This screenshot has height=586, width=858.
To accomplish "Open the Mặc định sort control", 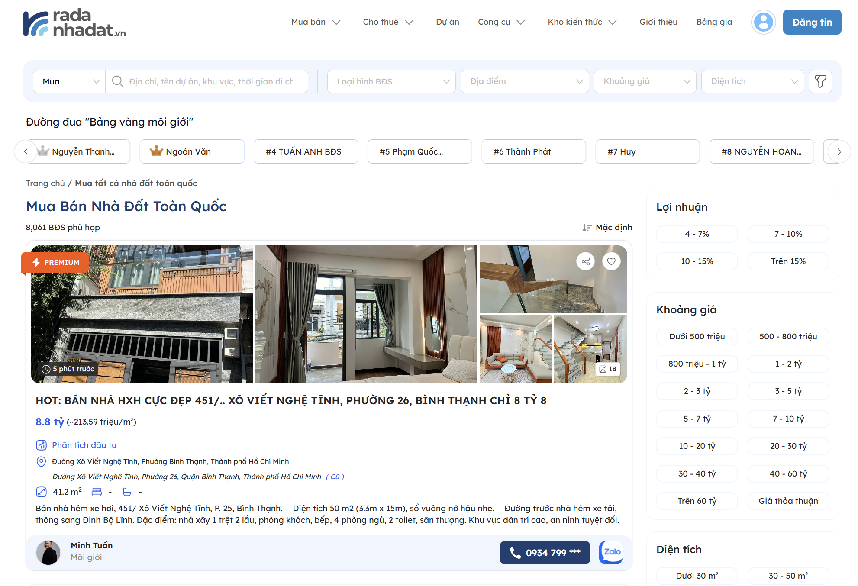I will pos(607,228).
